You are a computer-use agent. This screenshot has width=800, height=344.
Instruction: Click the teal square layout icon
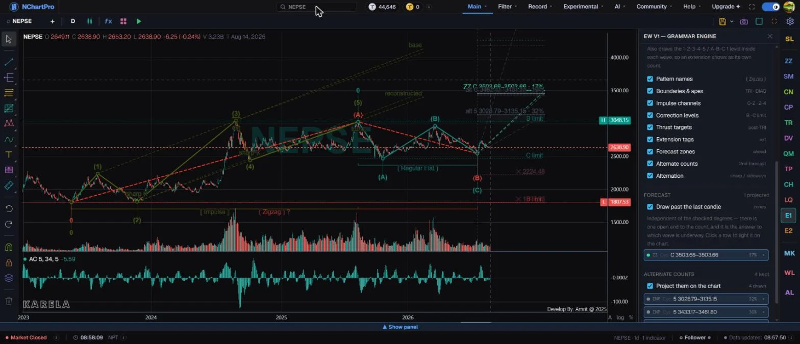(759, 21)
